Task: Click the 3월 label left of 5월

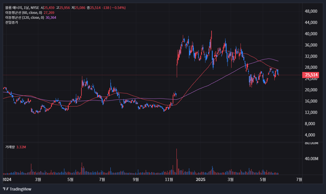Action: [38, 180]
